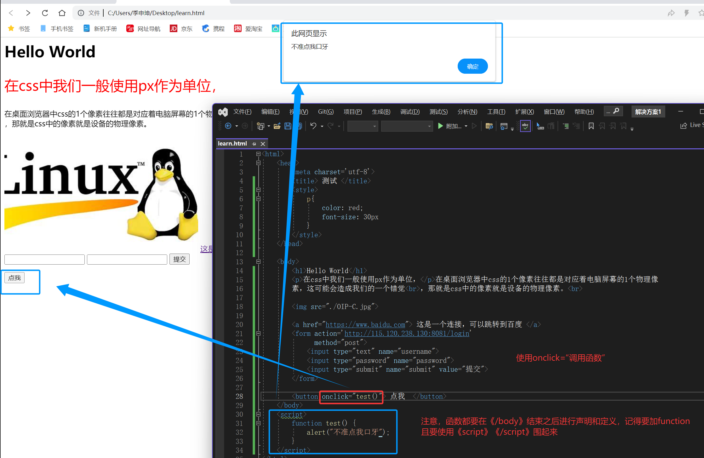Viewport: 704px width, 458px height.
Task: Toggle the pin on learn.html tab
Action: point(254,144)
